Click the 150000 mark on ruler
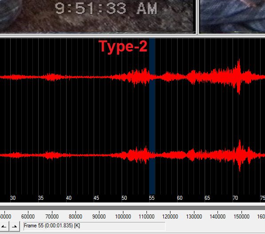265x234 pixels. 241,217
